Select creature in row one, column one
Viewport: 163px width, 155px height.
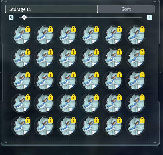click(21, 35)
